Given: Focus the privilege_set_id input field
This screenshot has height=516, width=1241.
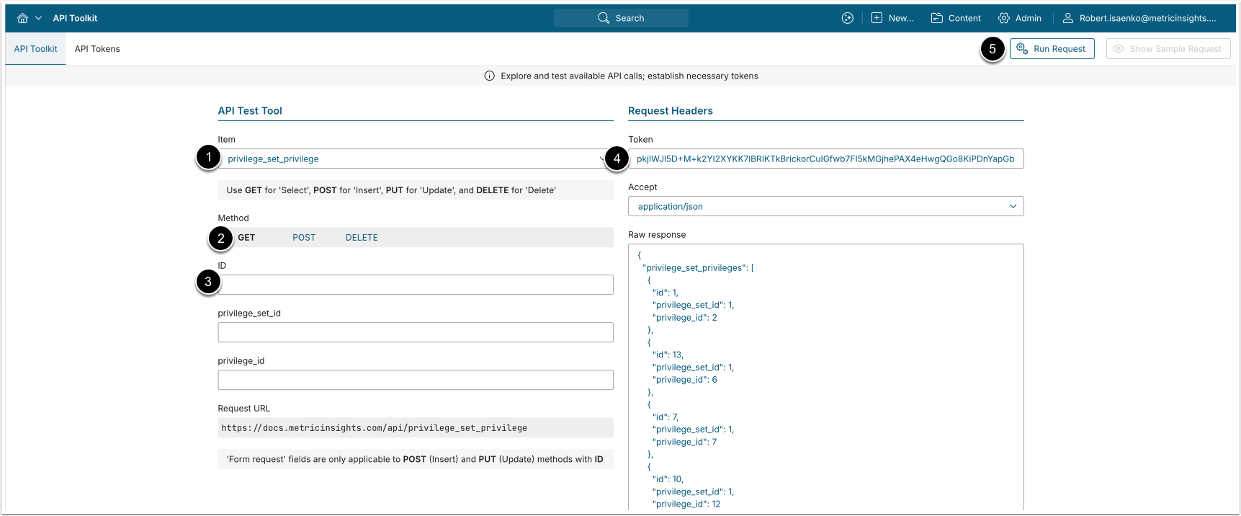Looking at the screenshot, I should (416, 332).
